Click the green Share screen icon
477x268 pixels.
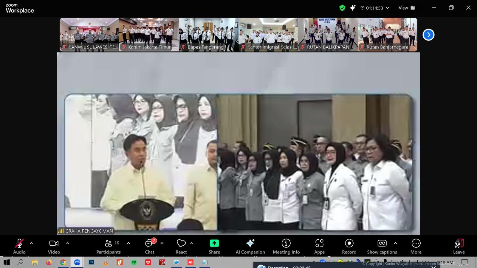[214, 243]
